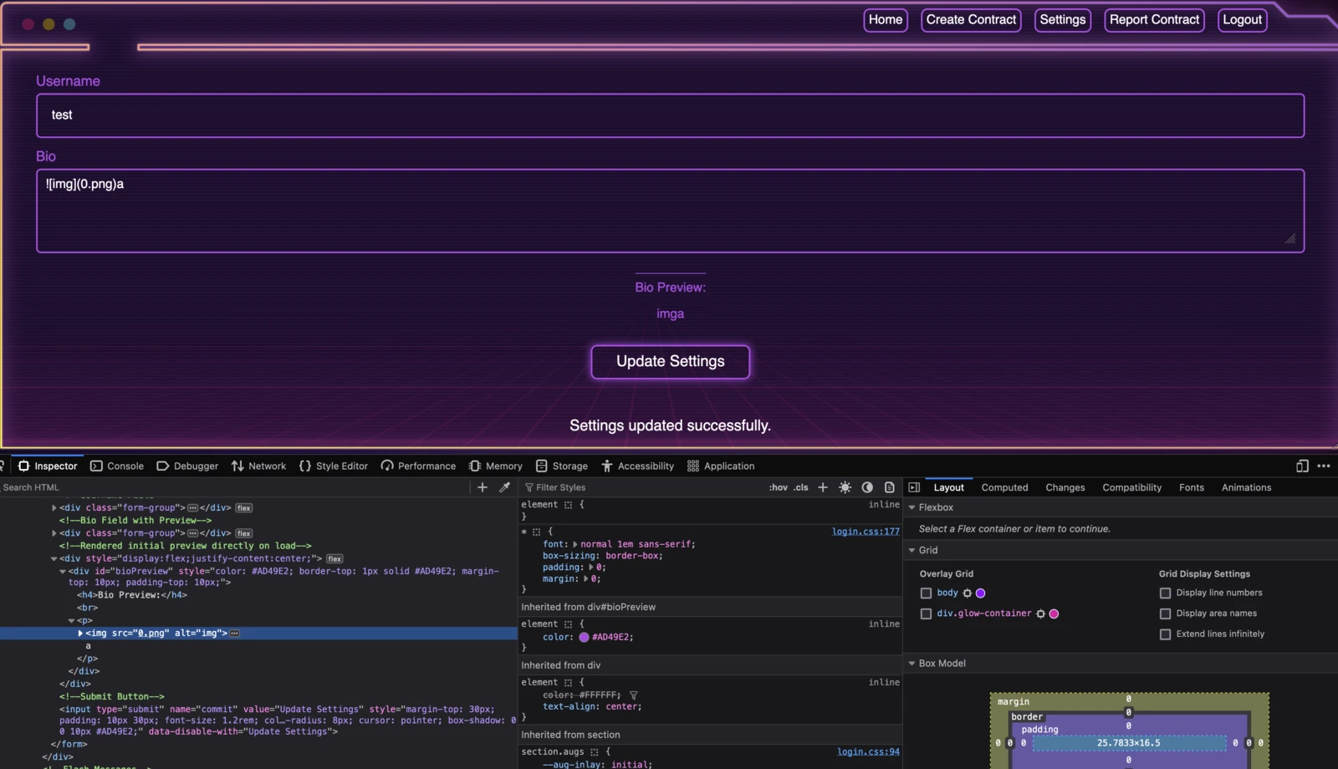
Task: Check Display line numbers option
Action: (1165, 593)
